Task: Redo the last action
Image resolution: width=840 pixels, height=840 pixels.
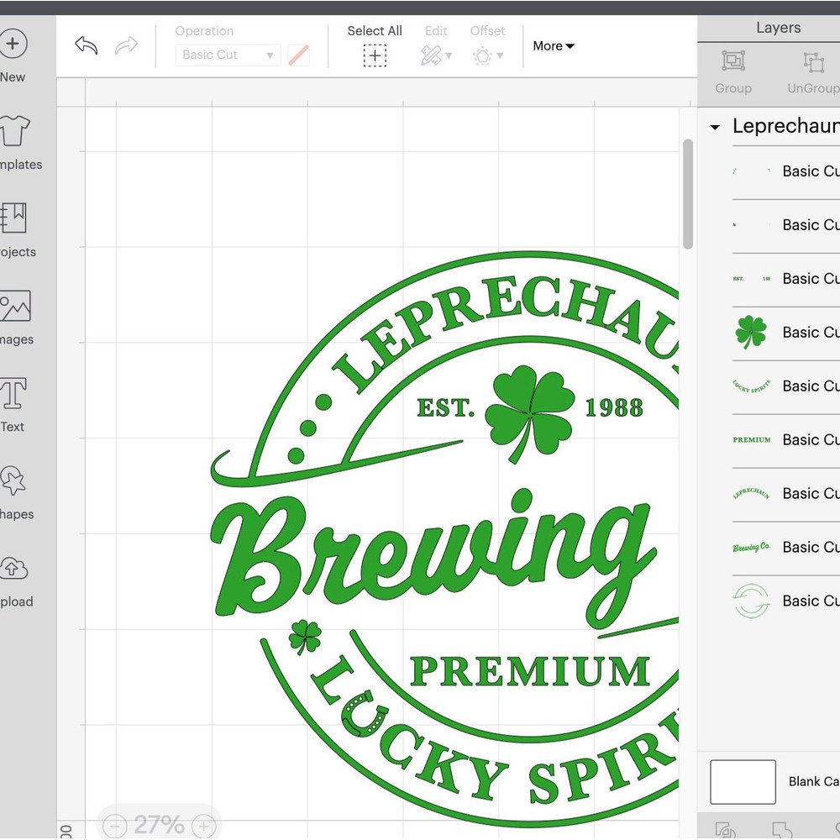Action: [127, 46]
